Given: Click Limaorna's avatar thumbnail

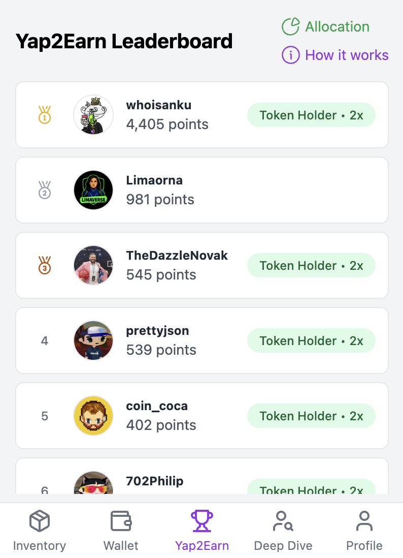Looking at the screenshot, I should coord(93,190).
